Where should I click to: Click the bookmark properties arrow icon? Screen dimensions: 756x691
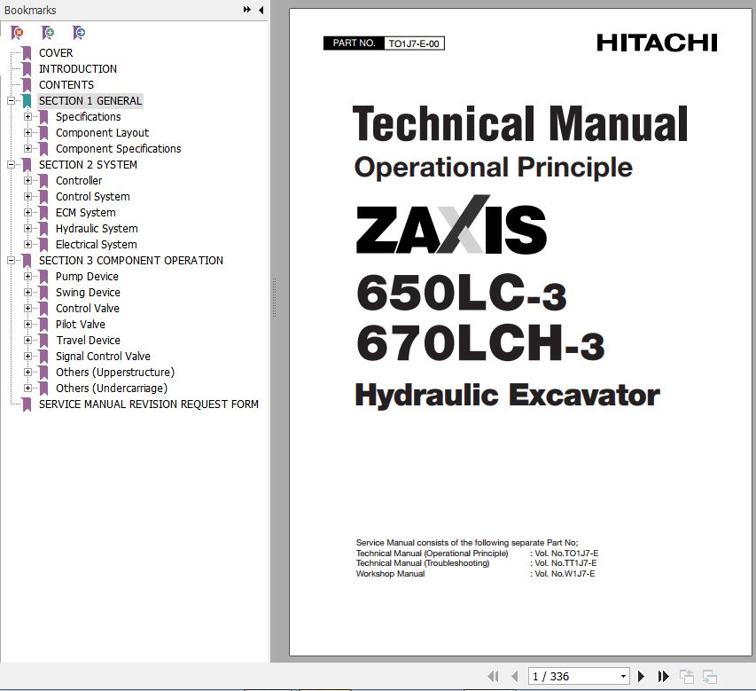point(79,33)
